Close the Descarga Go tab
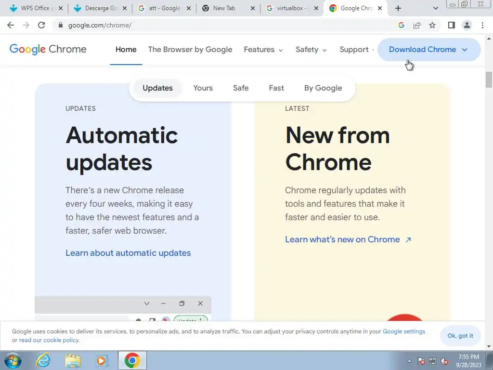This screenshot has height=370, width=493. [125, 8]
